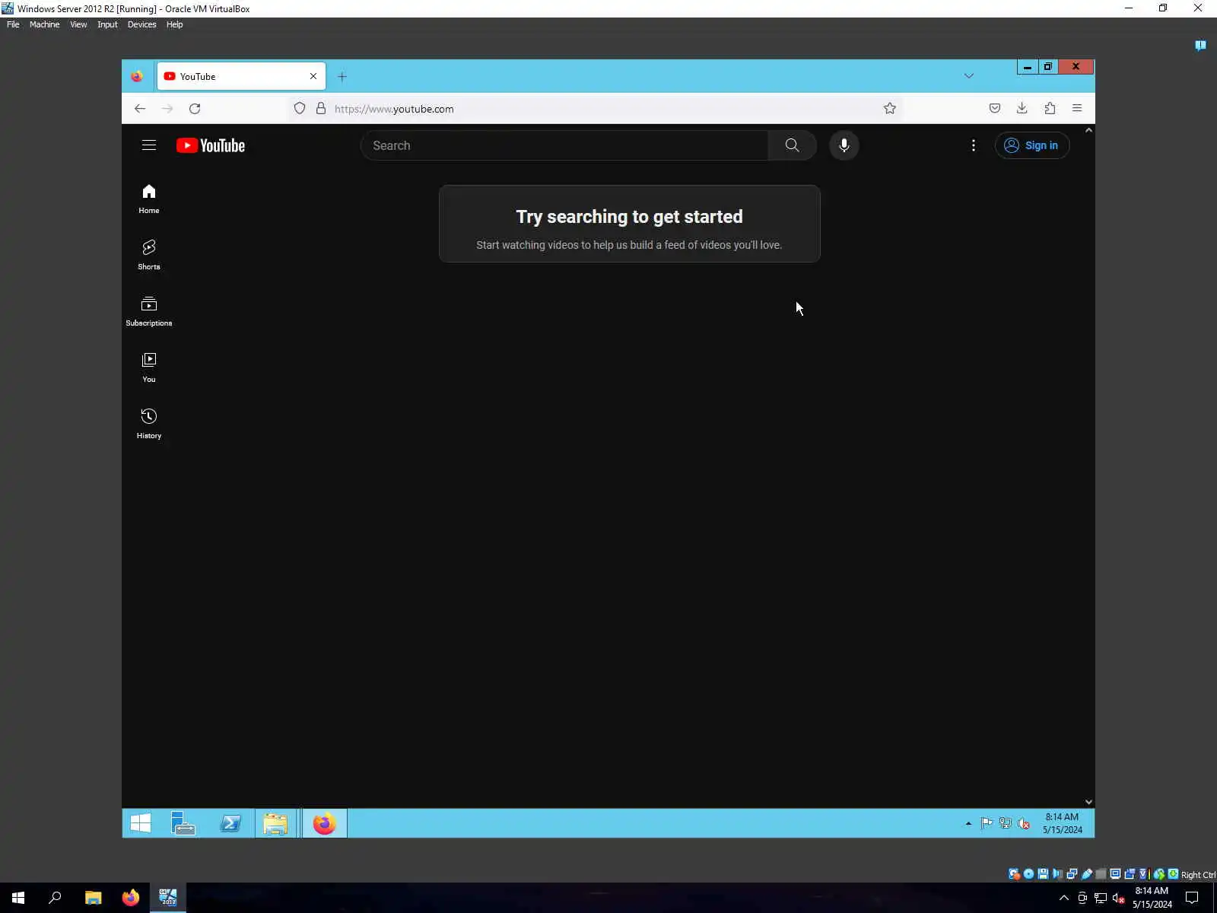Open the host notification center

1192,898
